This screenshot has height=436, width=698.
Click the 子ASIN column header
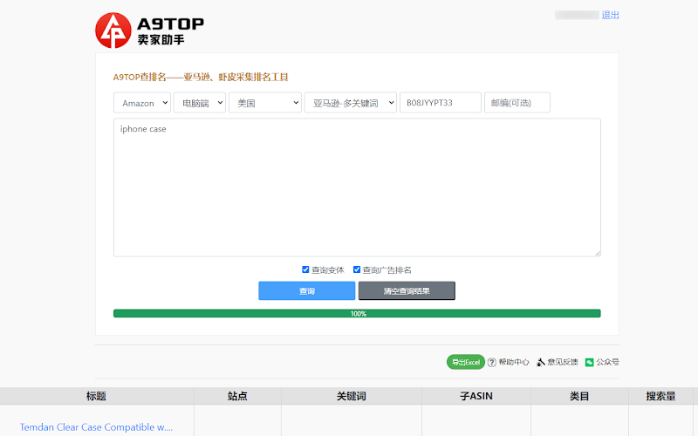[476, 396]
